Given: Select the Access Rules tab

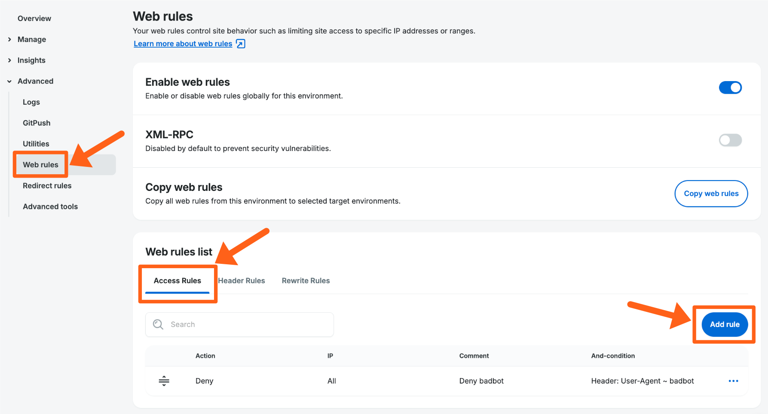Looking at the screenshot, I should point(177,281).
